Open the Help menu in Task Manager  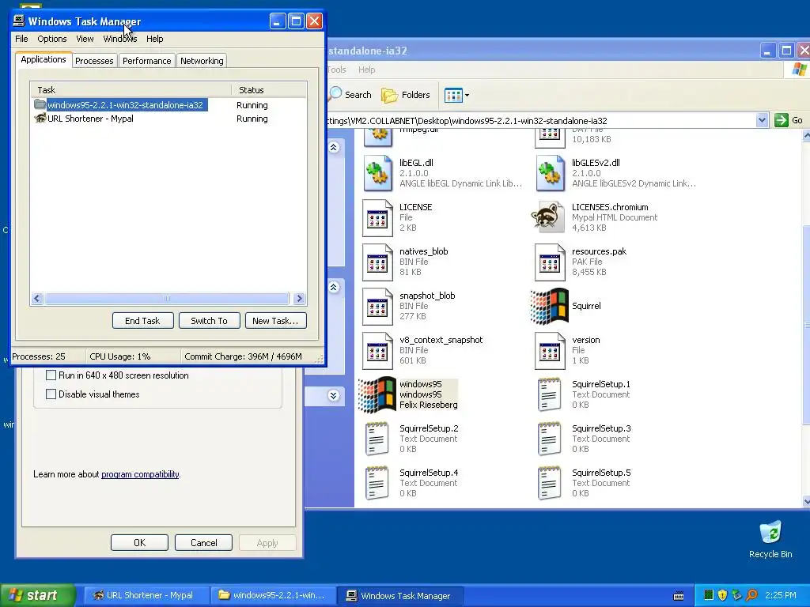click(x=154, y=39)
